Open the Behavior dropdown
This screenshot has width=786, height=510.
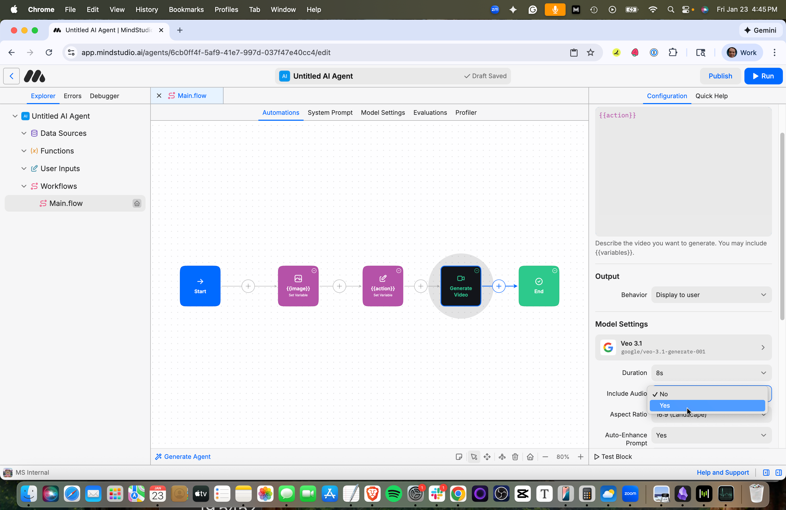pyautogui.click(x=711, y=294)
